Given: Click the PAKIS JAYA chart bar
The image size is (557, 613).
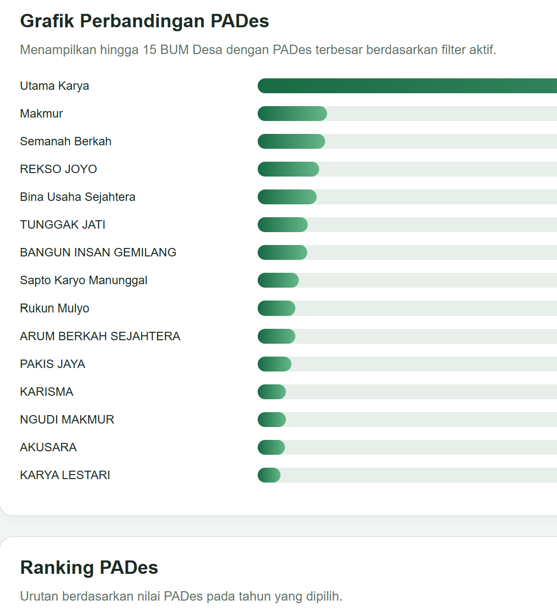Looking at the screenshot, I should (x=275, y=364).
